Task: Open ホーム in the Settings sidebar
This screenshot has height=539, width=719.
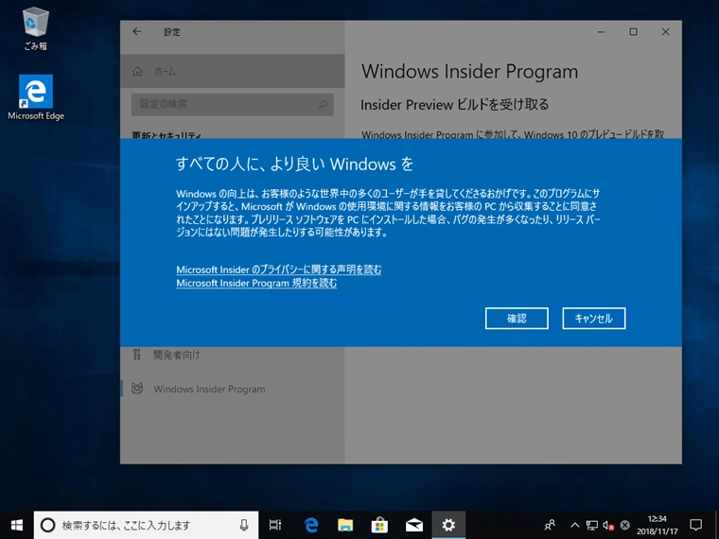Action: tap(233, 71)
